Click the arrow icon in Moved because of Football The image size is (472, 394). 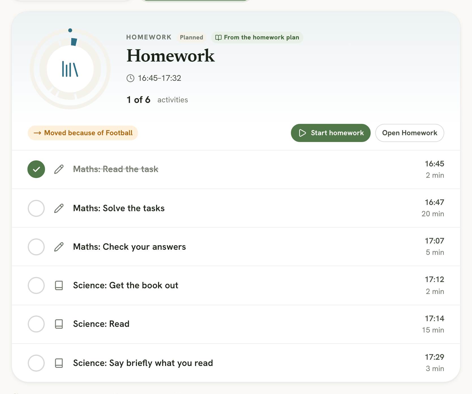37,133
